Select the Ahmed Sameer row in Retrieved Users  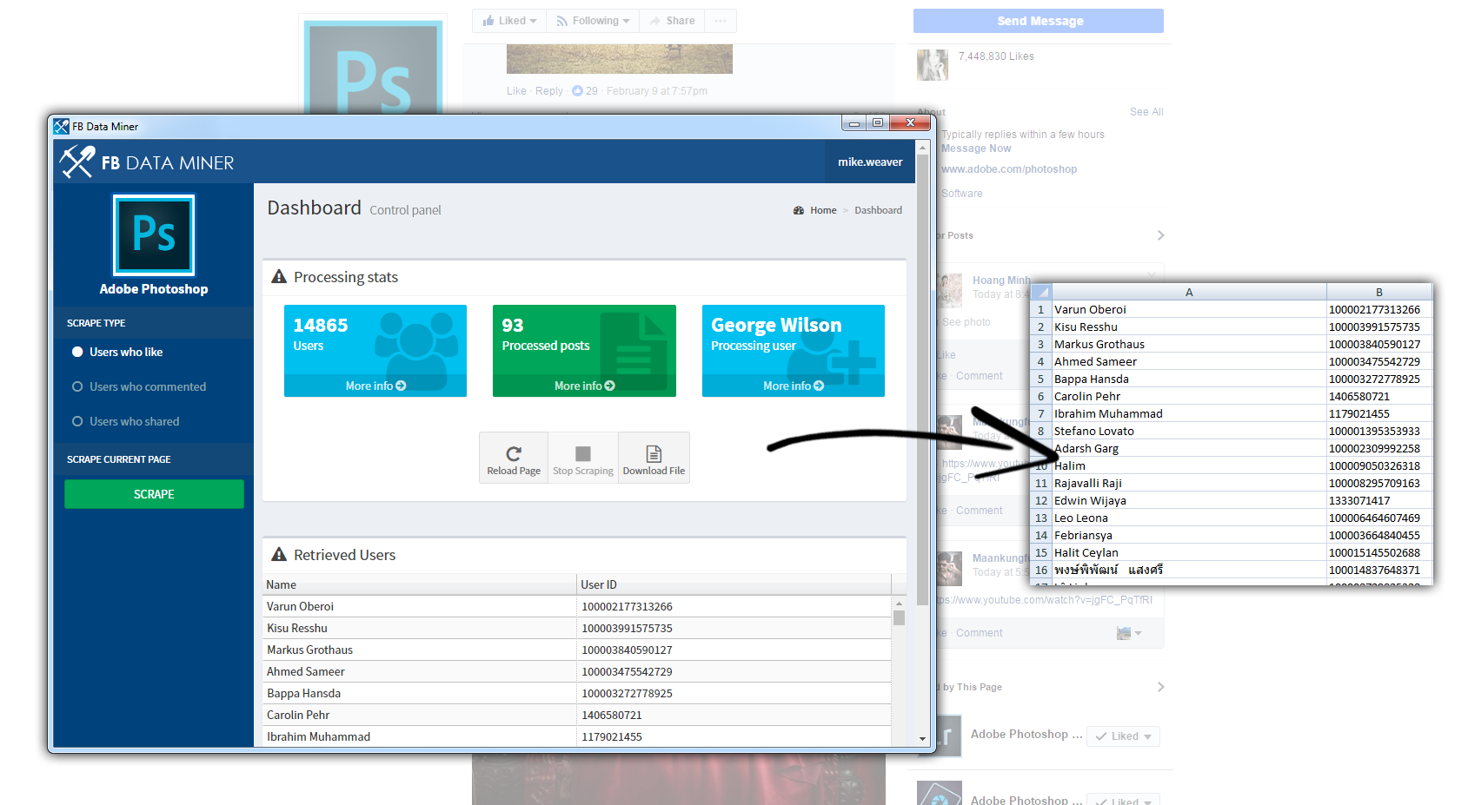pos(577,671)
